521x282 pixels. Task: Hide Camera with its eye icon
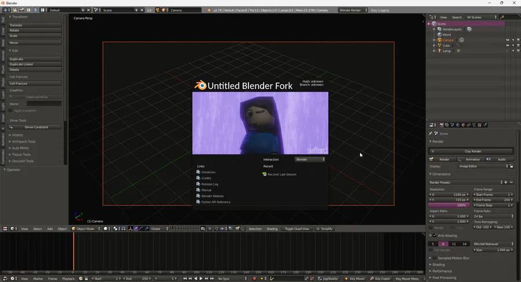[507, 40]
